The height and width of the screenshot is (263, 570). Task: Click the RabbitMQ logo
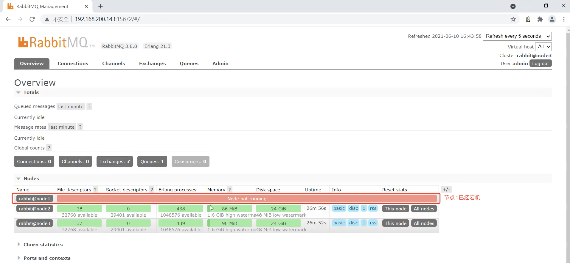pos(56,42)
